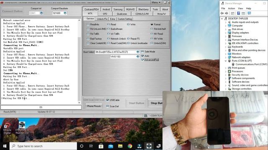The width and height of the screenshot is (268, 150).
Task: Select Monitors icon in Device Manager
Action: click(229, 54)
